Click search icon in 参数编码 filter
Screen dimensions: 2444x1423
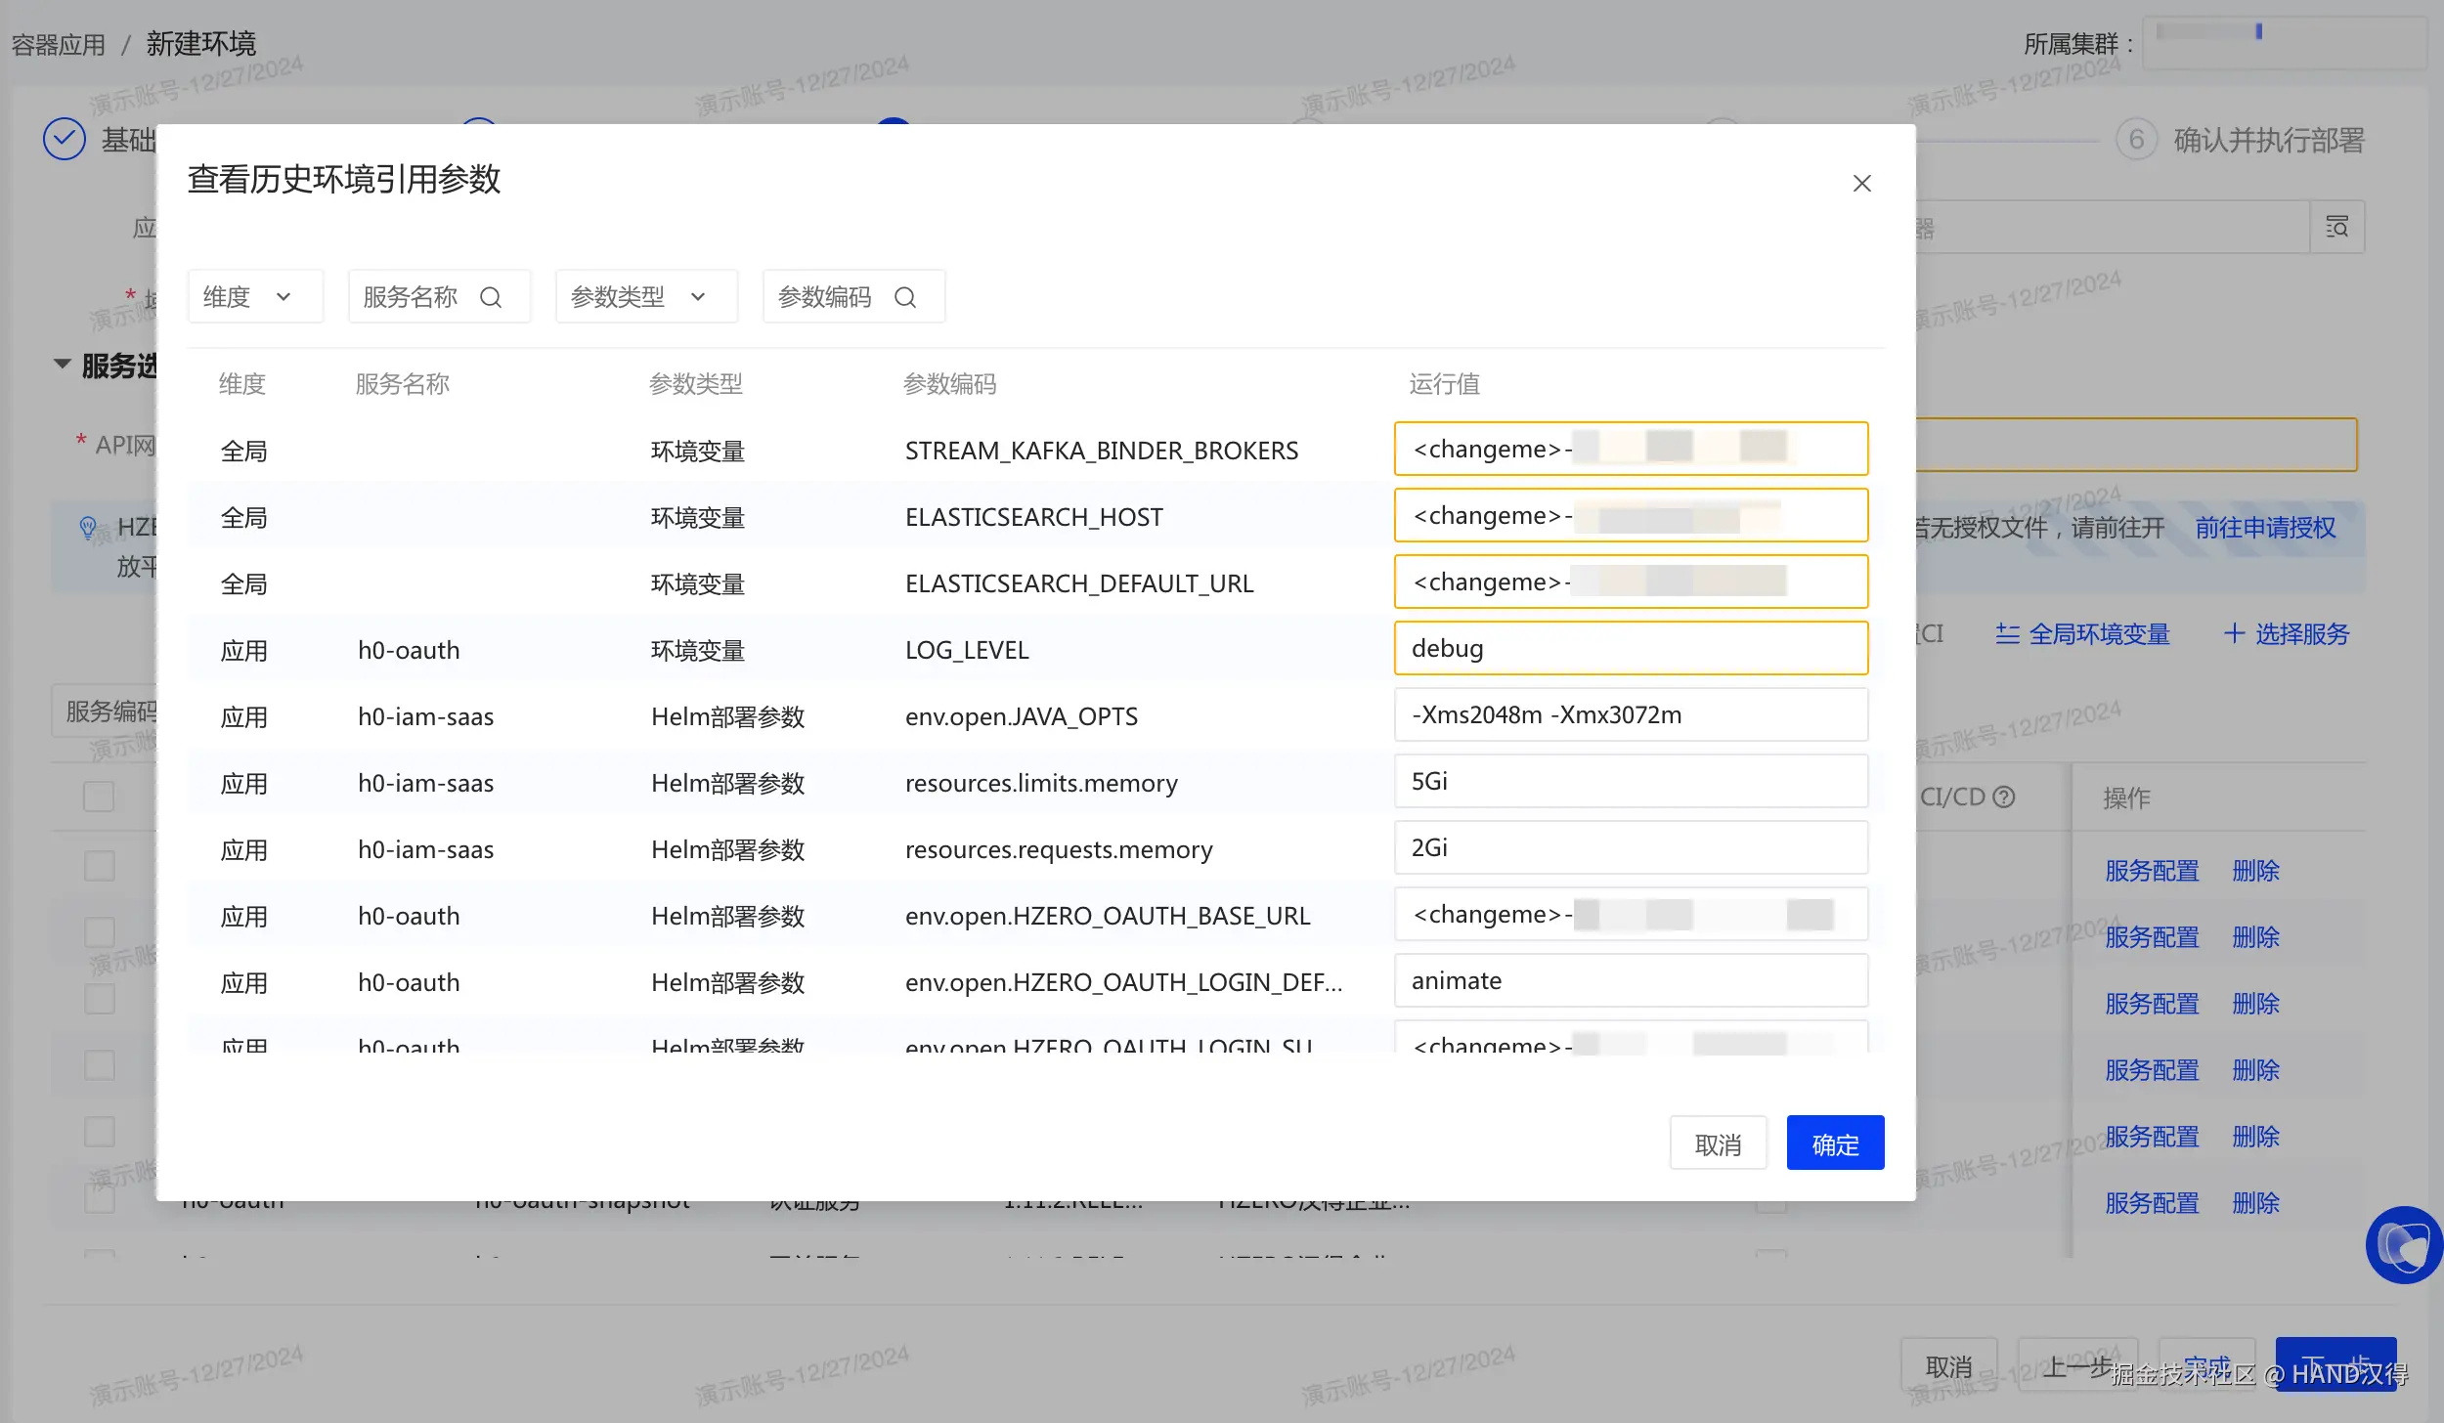coord(905,297)
